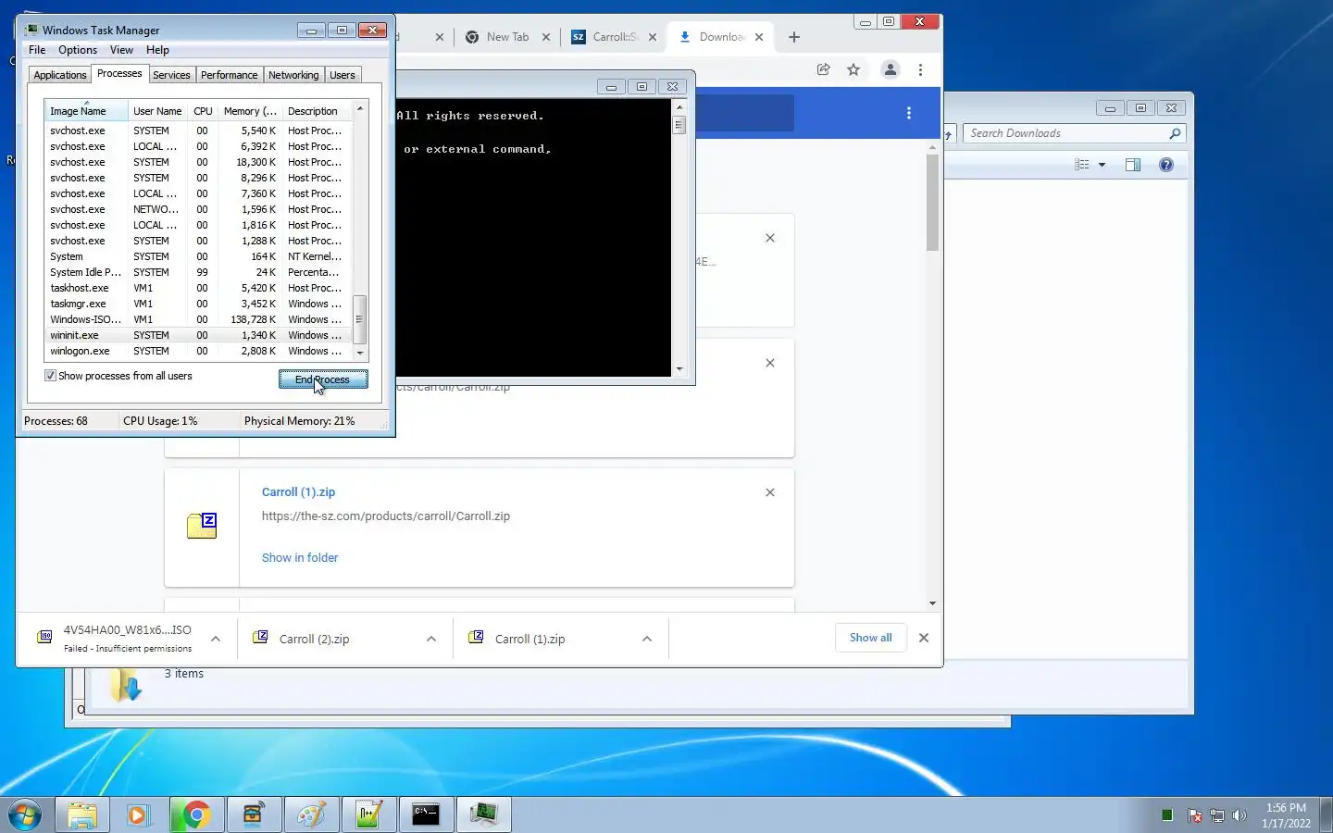Click the End Process button
This screenshot has width=1333, height=833.
pyautogui.click(x=323, y=379)
